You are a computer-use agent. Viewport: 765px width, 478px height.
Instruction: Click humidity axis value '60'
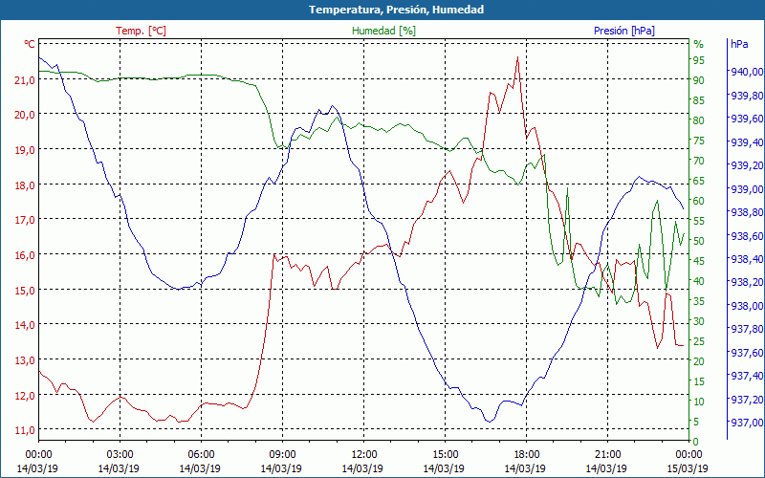click(699, 201)
